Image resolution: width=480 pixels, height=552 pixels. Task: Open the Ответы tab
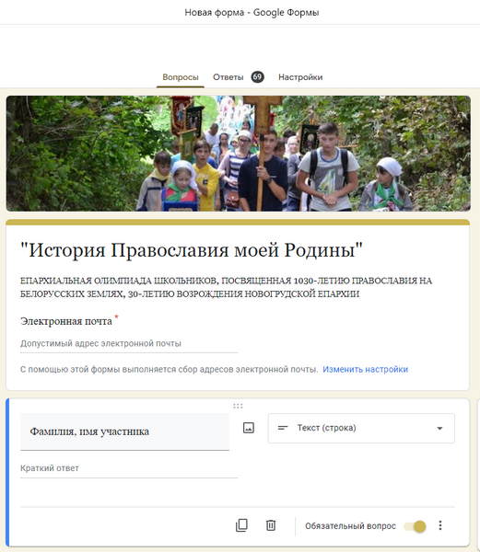228,77
